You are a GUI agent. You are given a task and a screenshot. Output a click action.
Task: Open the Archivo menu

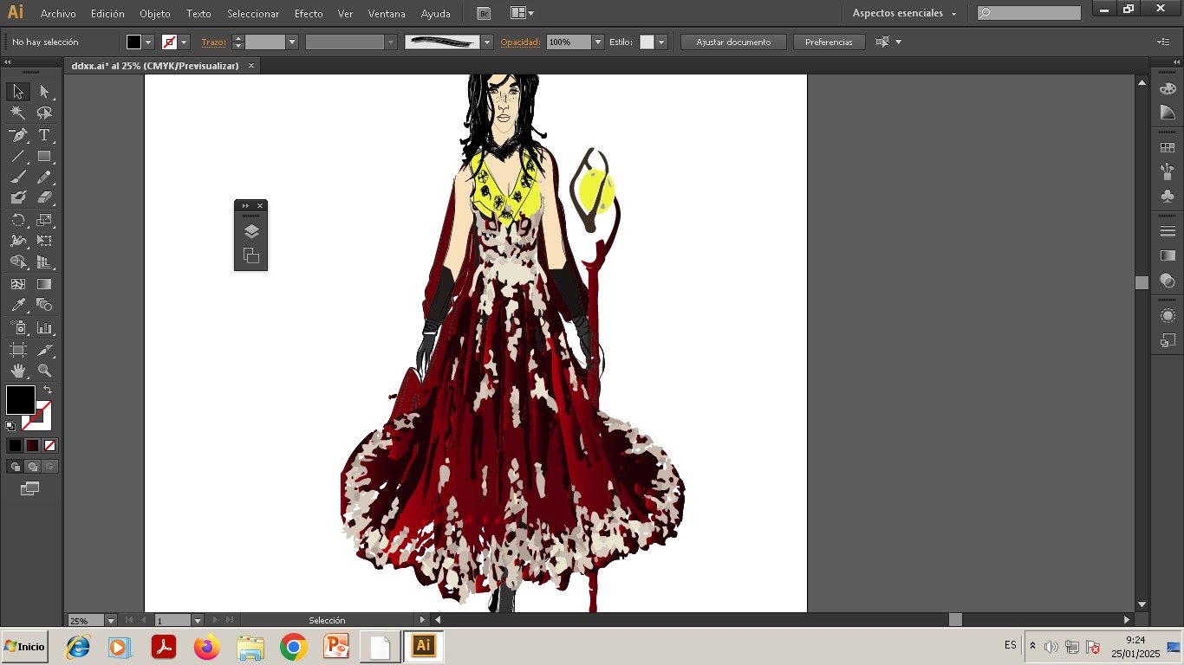coord(58,13)
